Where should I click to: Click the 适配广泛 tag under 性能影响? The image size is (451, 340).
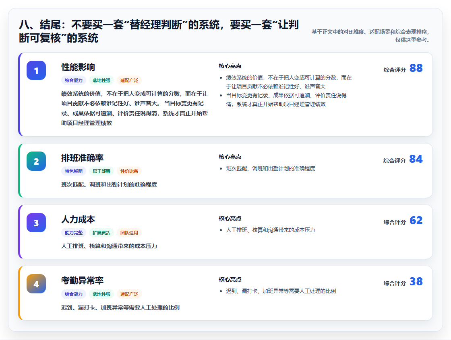click(129, 80)
